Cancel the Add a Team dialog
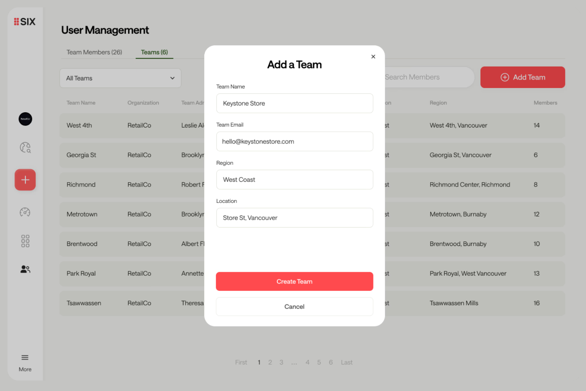 pos(295,307)
